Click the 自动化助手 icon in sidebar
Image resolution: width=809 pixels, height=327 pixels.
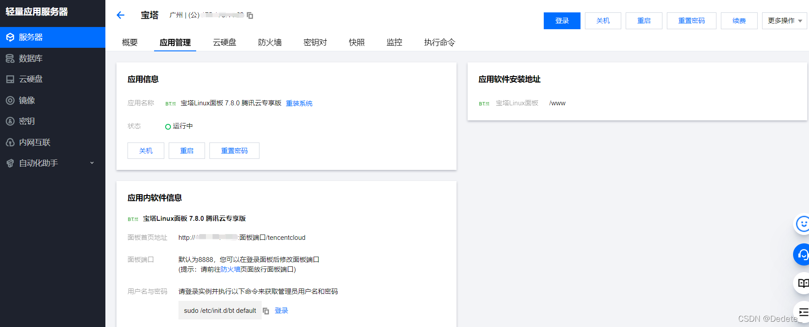(10, 163)
